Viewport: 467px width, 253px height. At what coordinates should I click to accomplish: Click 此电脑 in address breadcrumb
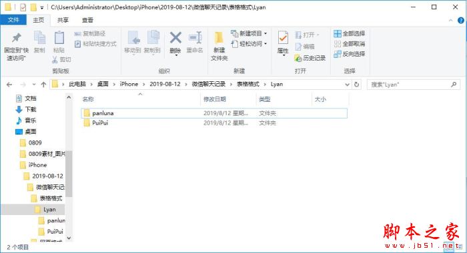click(x=77, y=84)
